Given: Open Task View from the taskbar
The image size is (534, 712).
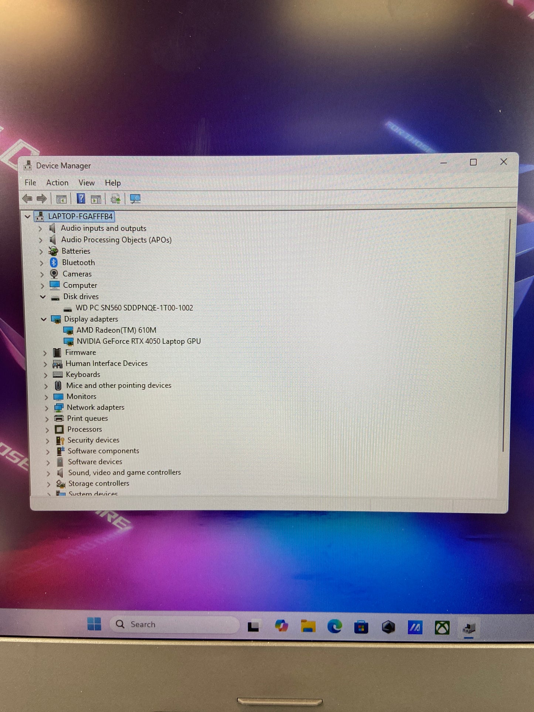Looking at the screenshot, I should point(254,626).
